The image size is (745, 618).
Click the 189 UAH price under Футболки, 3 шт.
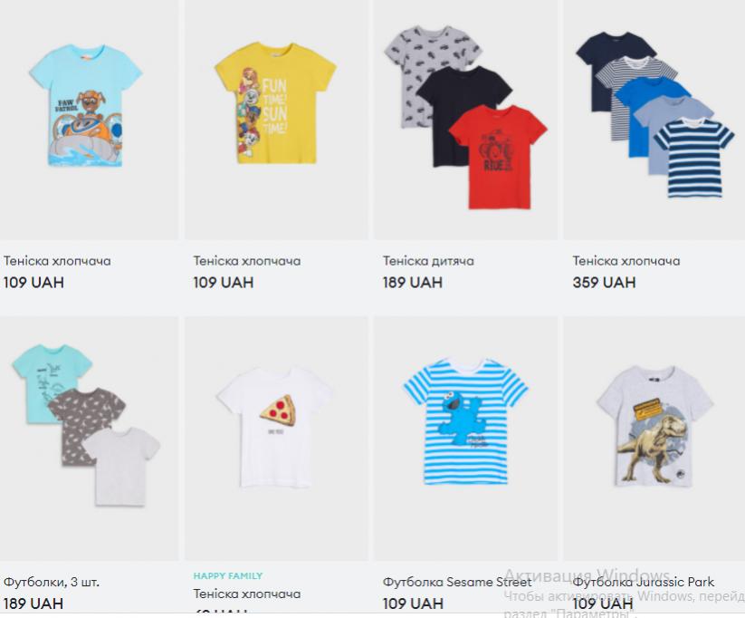[33, 604]
